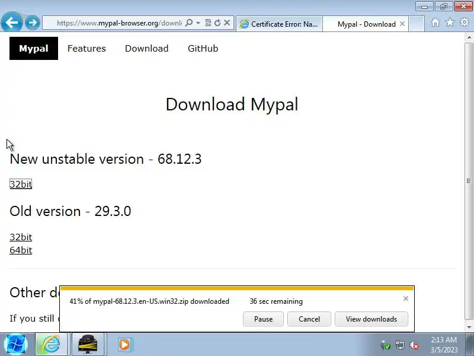474x356 pixels.
Task: Open the Download page in site navigation
Action: pos(146,49)
